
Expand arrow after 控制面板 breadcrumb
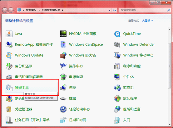[x=39, y=10]
